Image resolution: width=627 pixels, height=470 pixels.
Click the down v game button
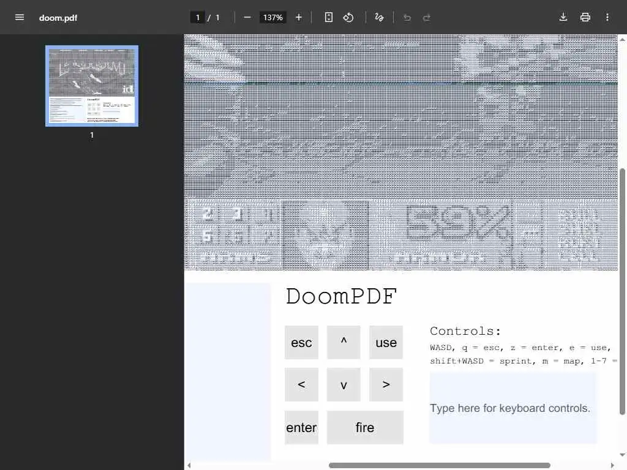pyautogui.click(x=344, y=384)
